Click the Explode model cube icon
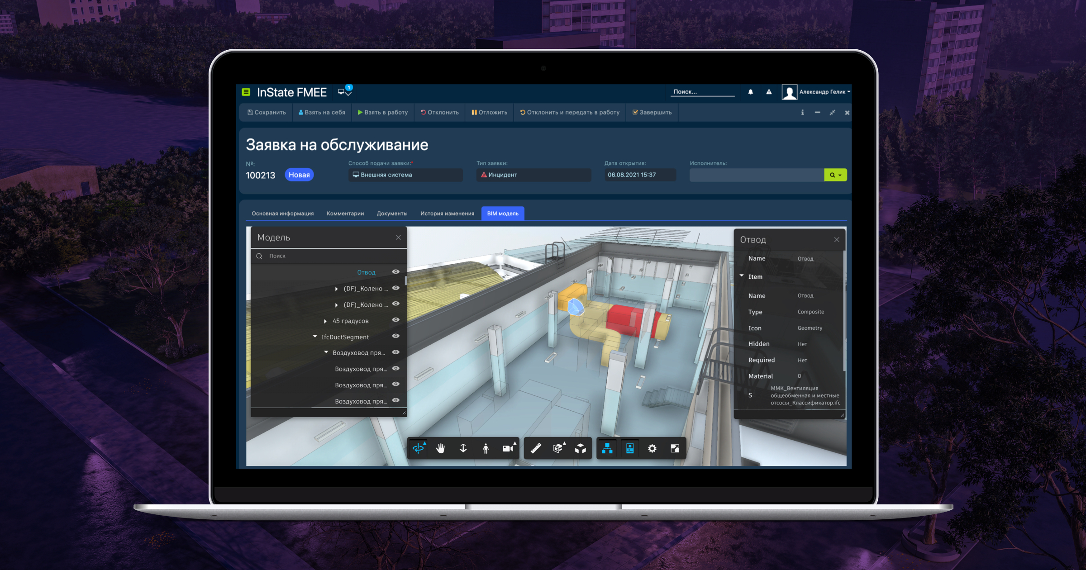This screenshot has width=1086, height=570. click(x=581, y=448)
